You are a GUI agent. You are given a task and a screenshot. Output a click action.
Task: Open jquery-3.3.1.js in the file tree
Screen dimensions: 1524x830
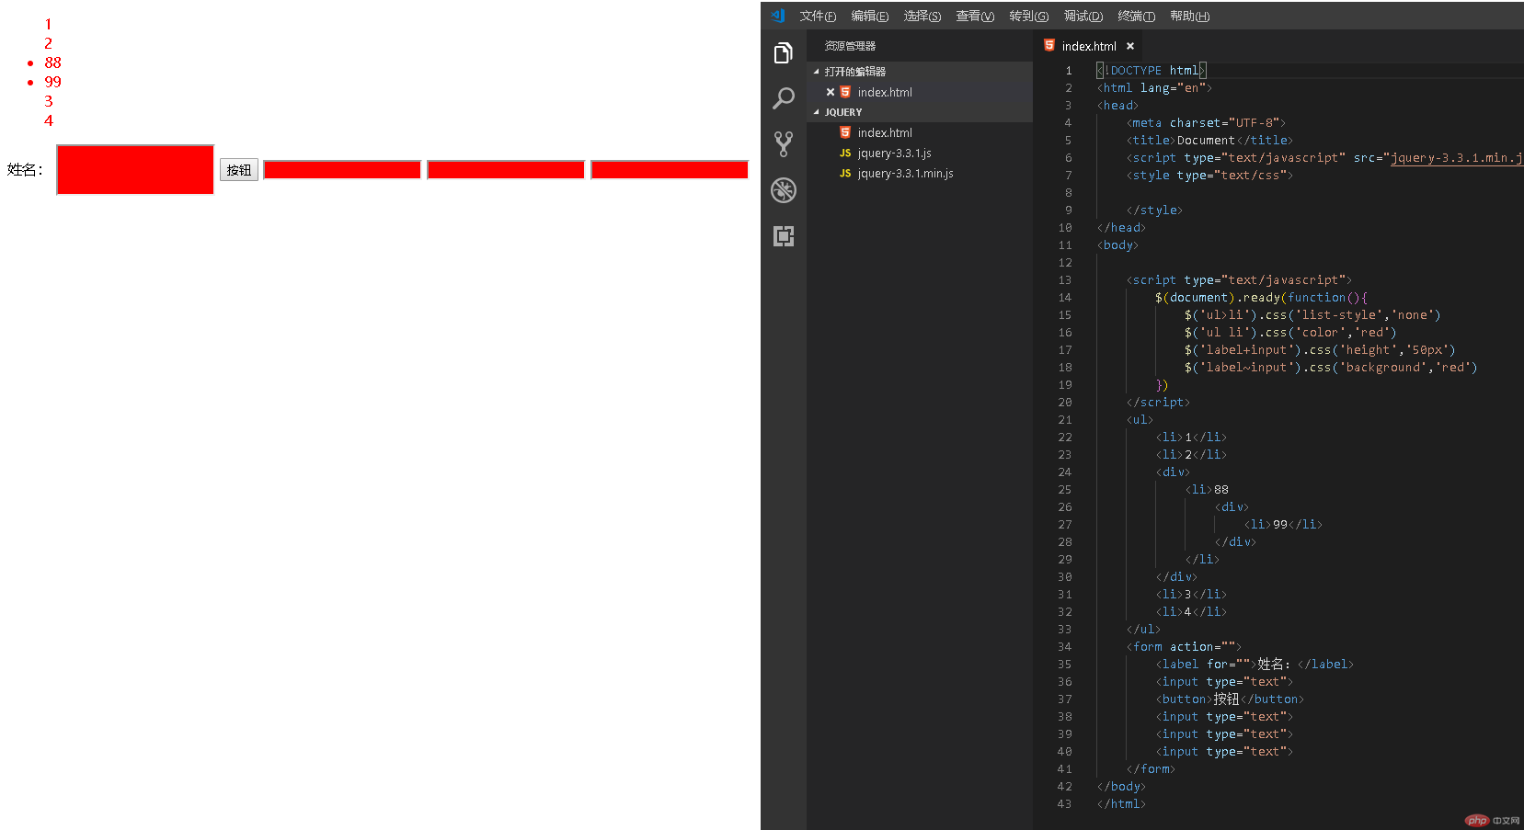(920, 153)
